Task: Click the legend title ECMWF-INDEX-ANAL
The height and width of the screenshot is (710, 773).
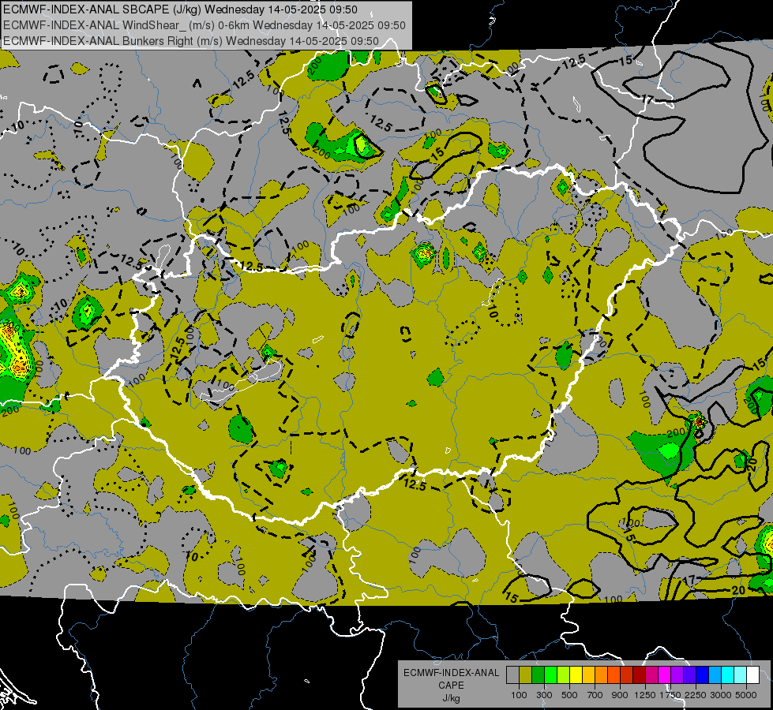Action: click(x=451, y=673)
